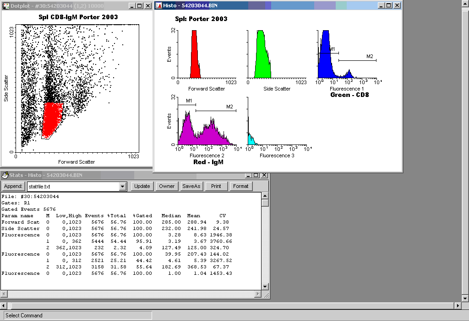Select the M2 marker on Fluorescence 1 histogram
The height and width of the screenshot is (321, 469).
click(357, 60)
